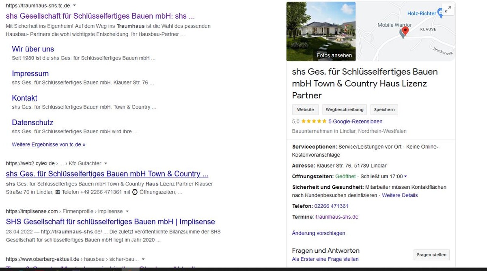Screen dimensions: 487x271
Task: Open dropdown arrow beside traumhaus-shs.tc.de URL
Action: pos(74,6)
